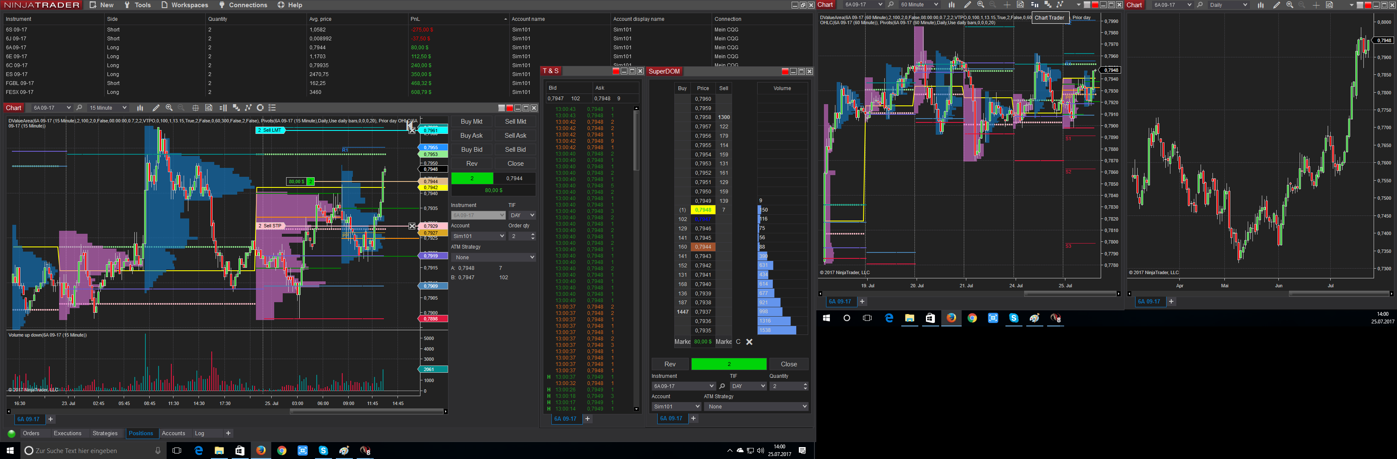The width and height of the screenshot is (1397, 459).
Task: Open Strategies icon in 15 Minute chart
Action: click(x=260, y=108)
